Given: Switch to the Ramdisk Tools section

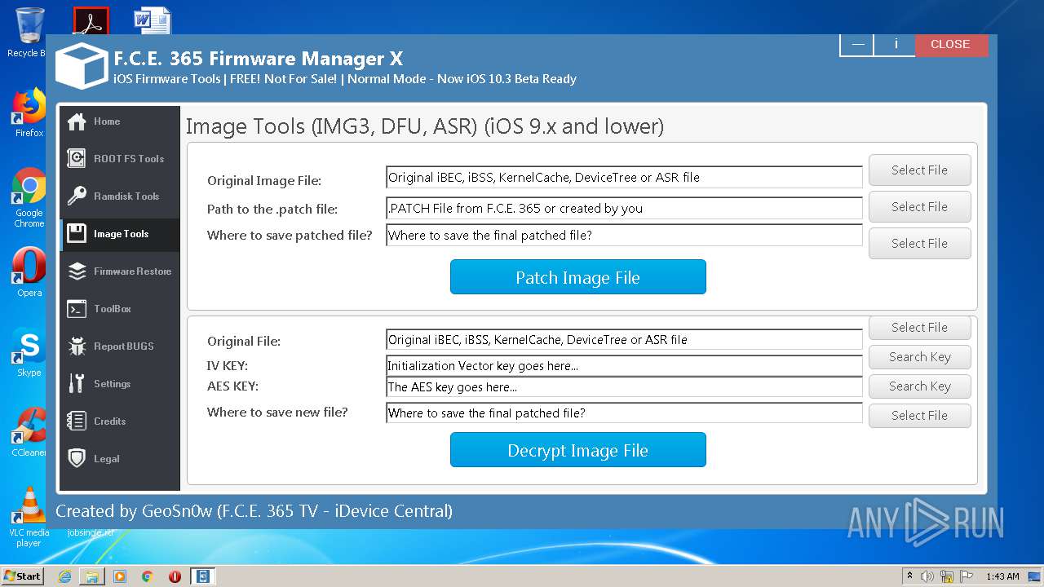Looking at the screenshot, I should pyautogui.click(x=119, y=196).
